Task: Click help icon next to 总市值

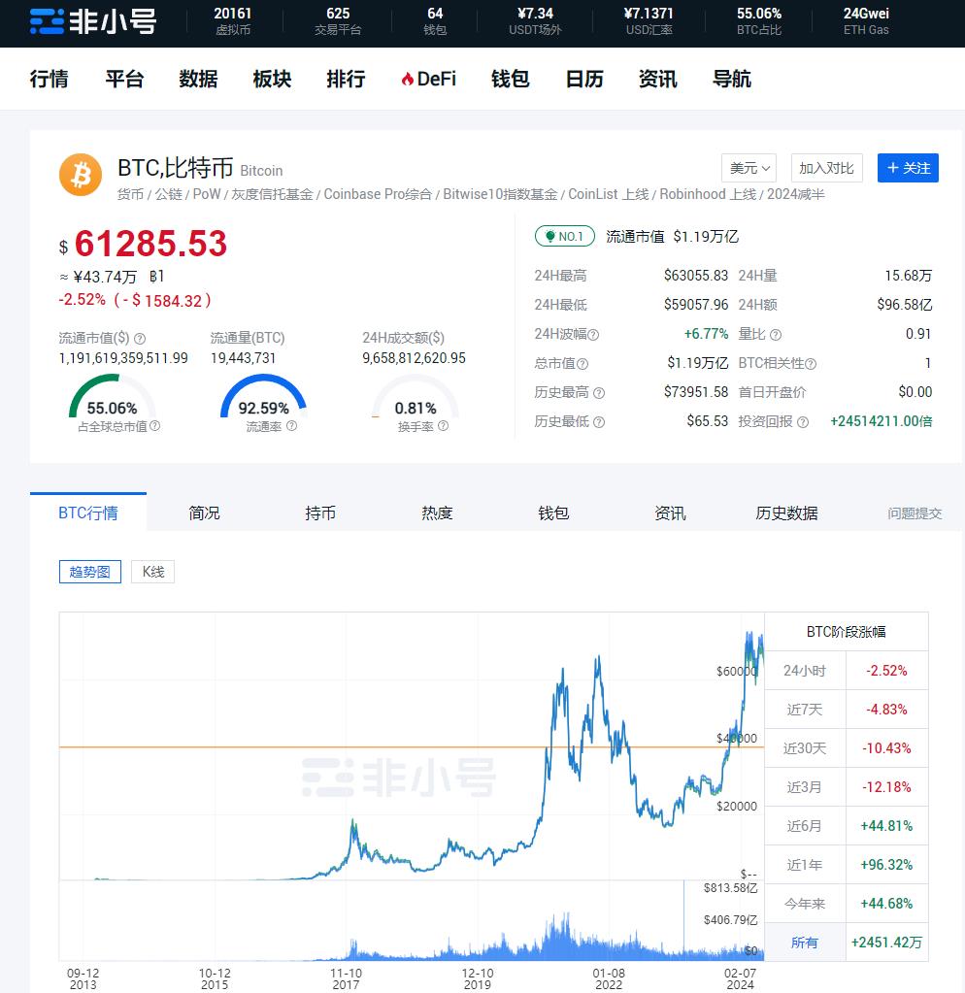Action: (x=582, y=363)
